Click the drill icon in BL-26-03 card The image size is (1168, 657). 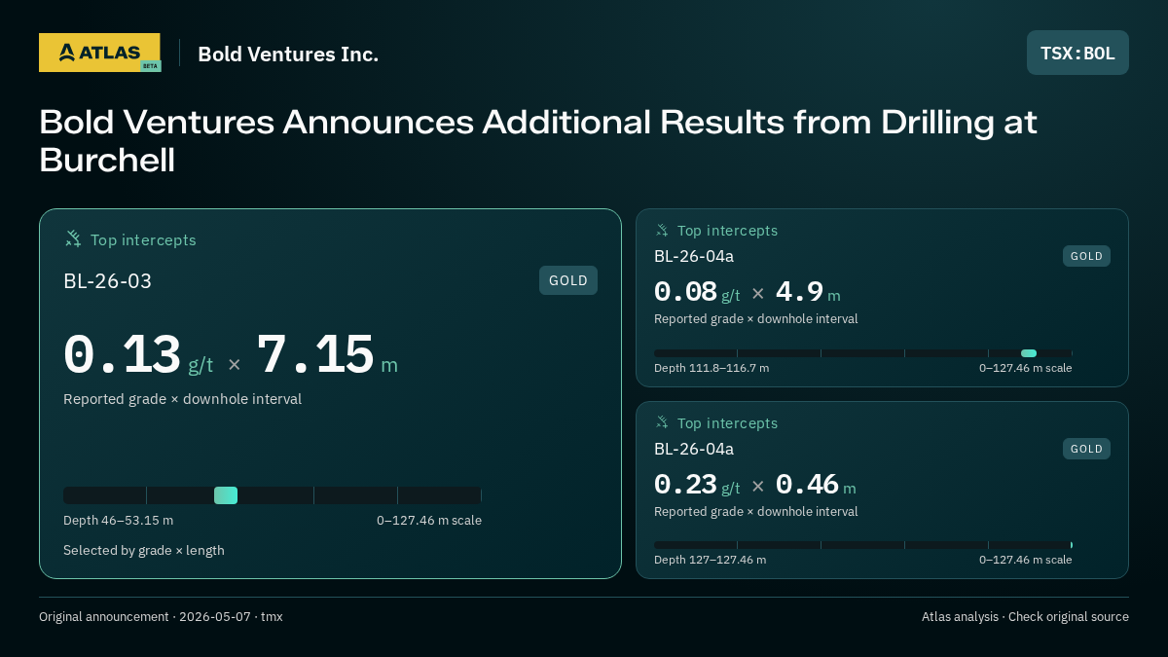click(73, 238)
